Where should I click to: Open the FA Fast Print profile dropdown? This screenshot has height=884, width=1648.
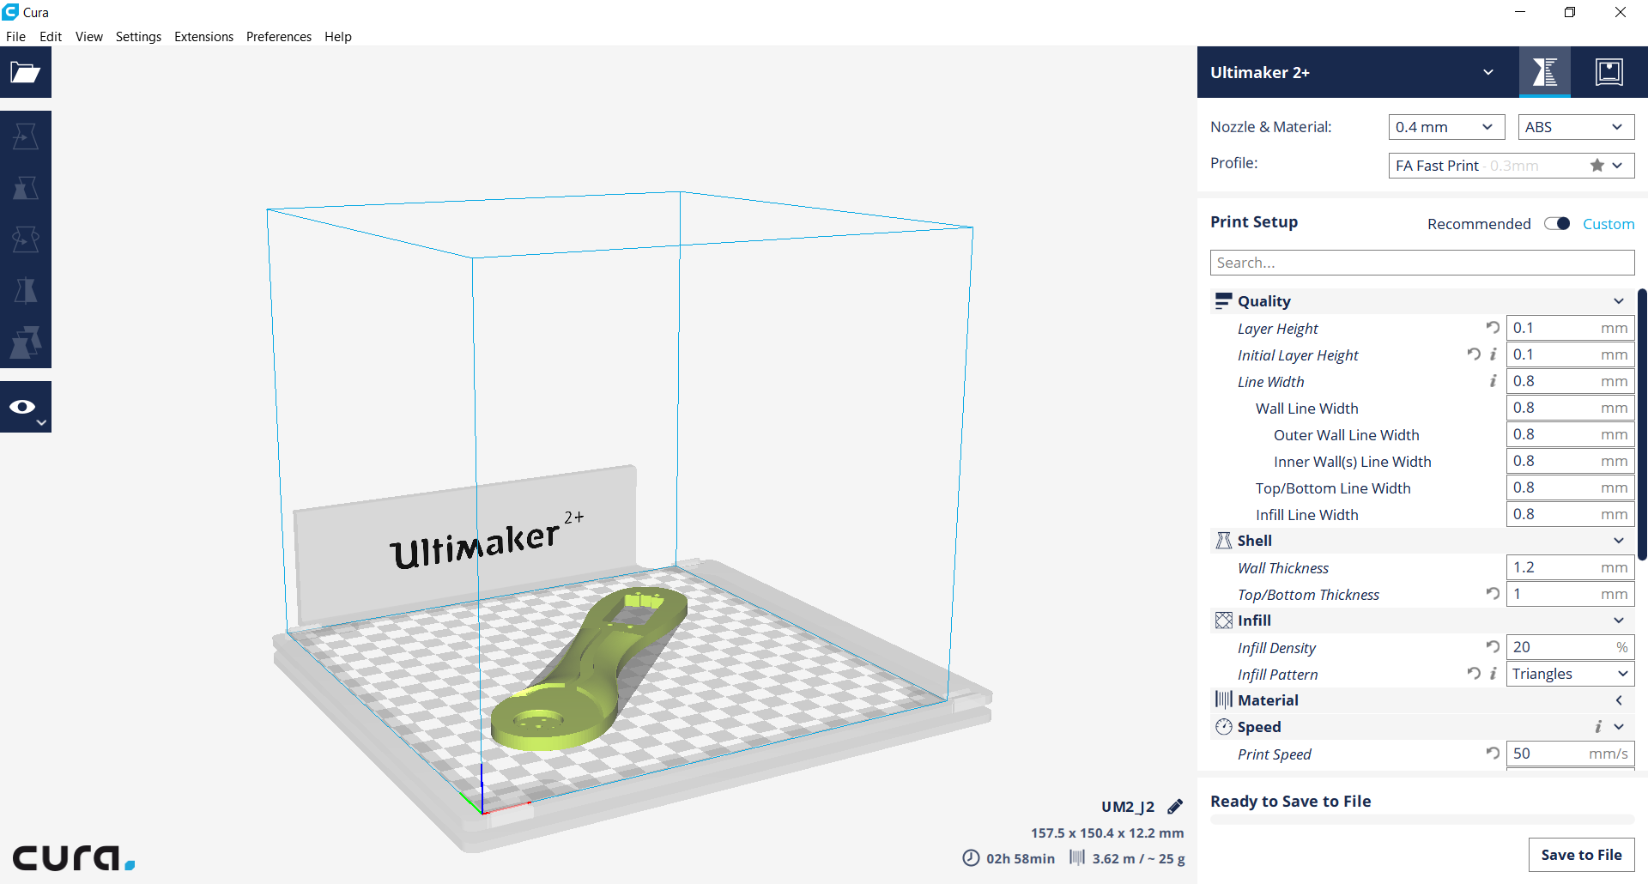tap(1511, 166)
